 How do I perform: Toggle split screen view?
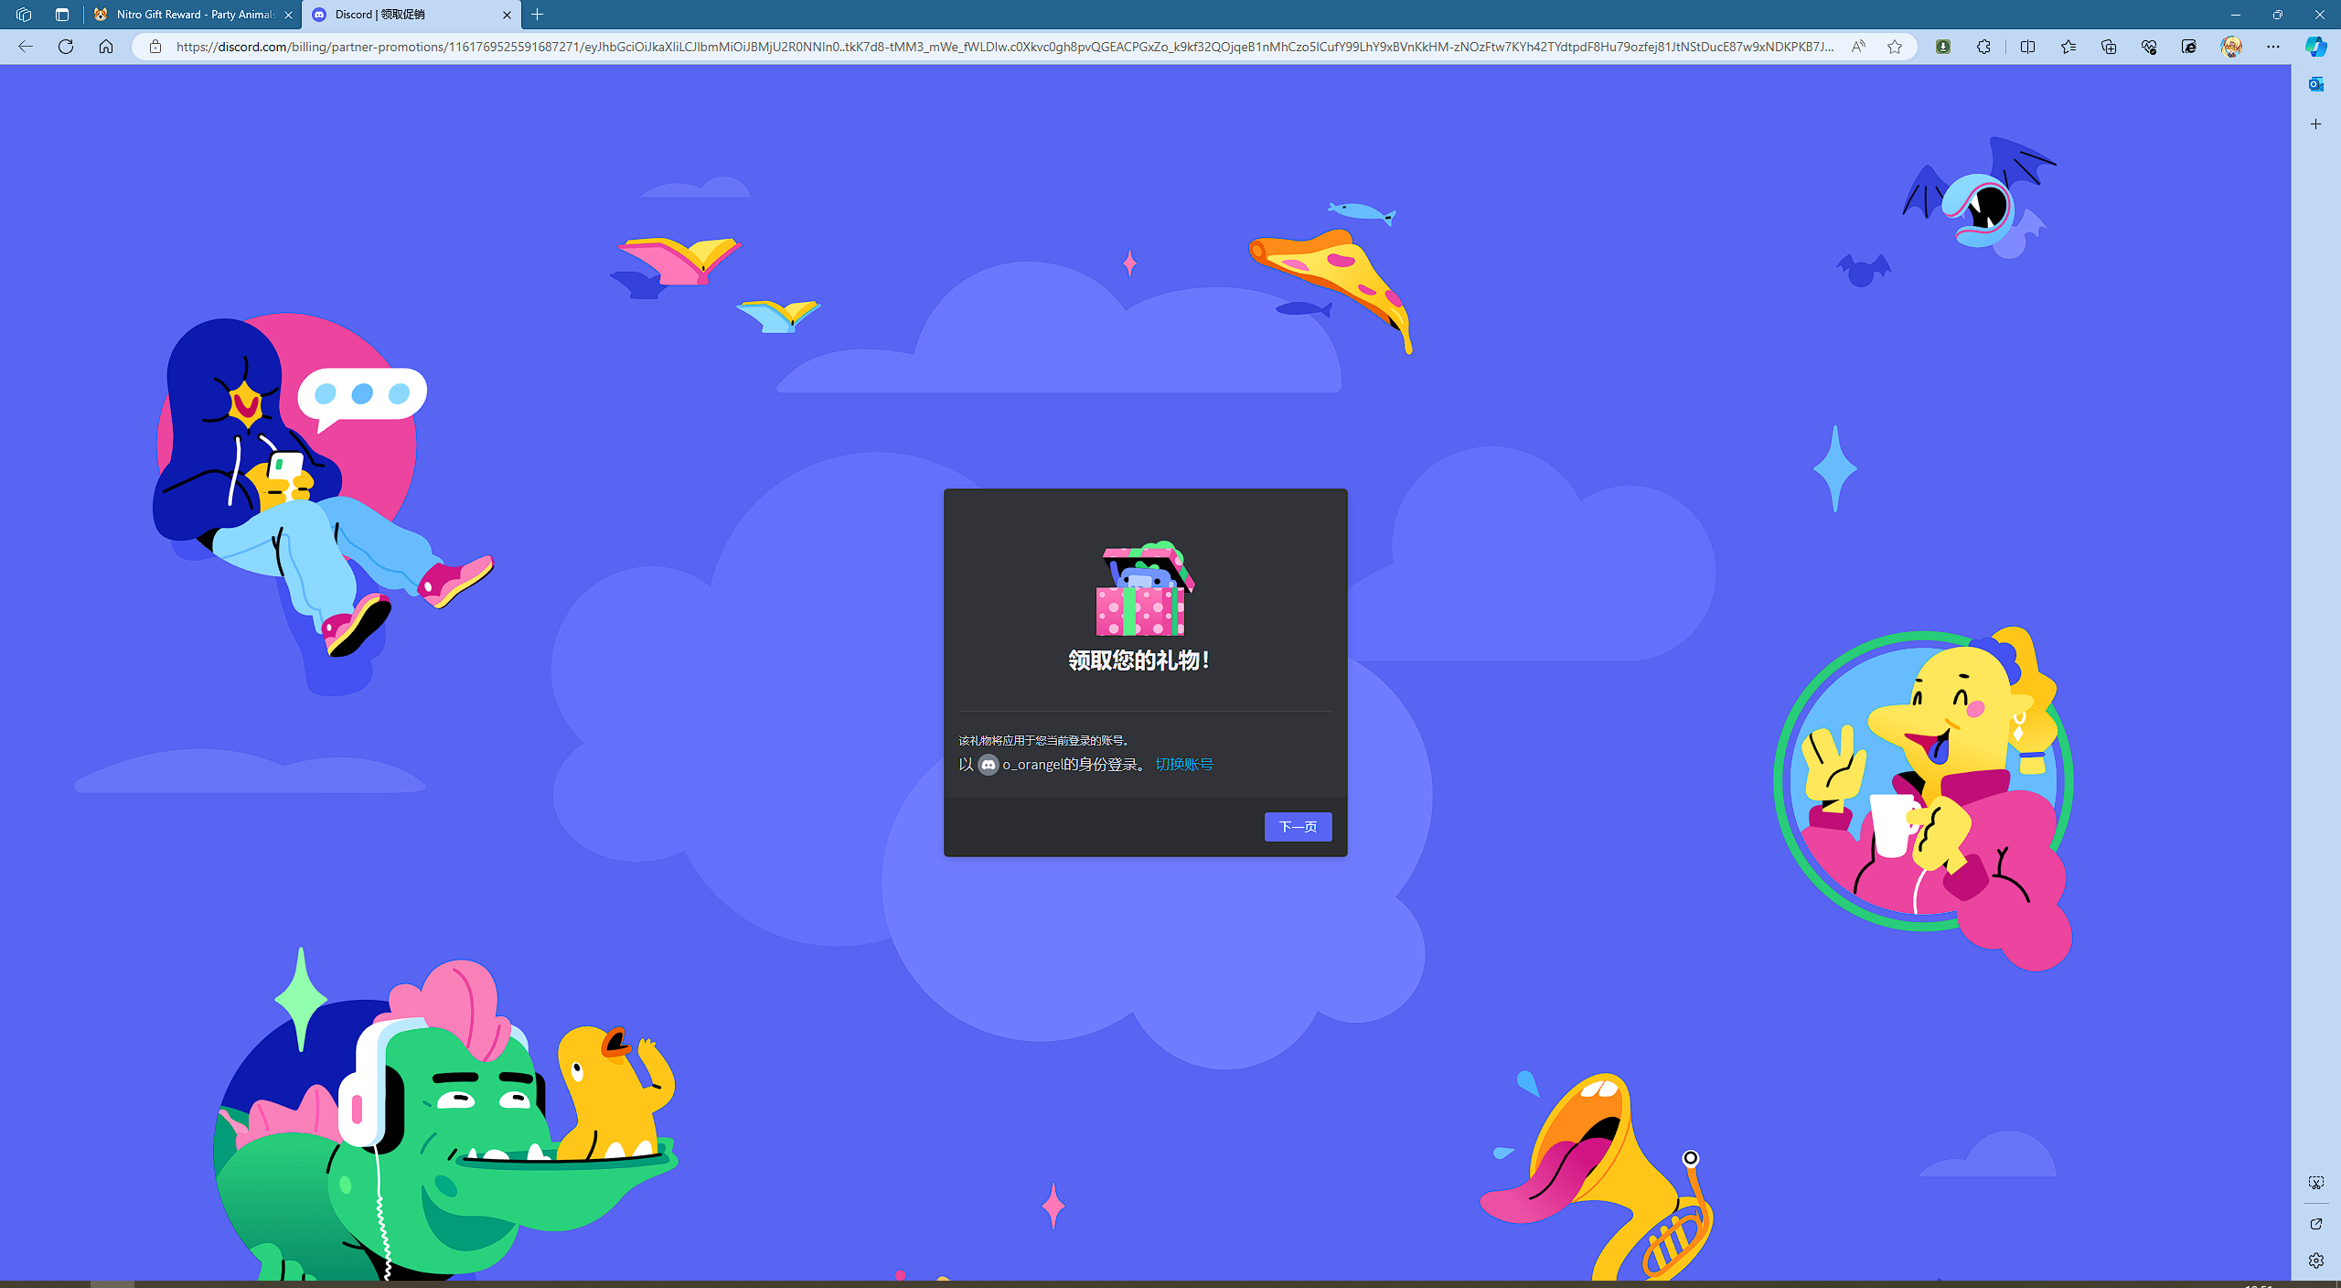click(2027, 47)
